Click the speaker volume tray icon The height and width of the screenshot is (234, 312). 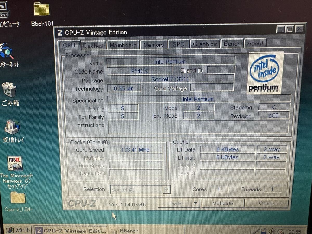click(272, 231)
